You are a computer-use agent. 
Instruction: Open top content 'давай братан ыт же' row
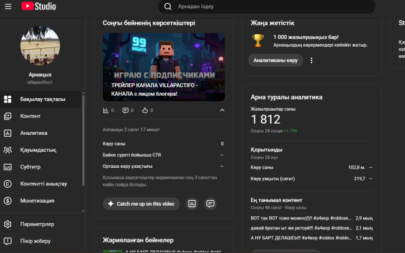[312, 228]
